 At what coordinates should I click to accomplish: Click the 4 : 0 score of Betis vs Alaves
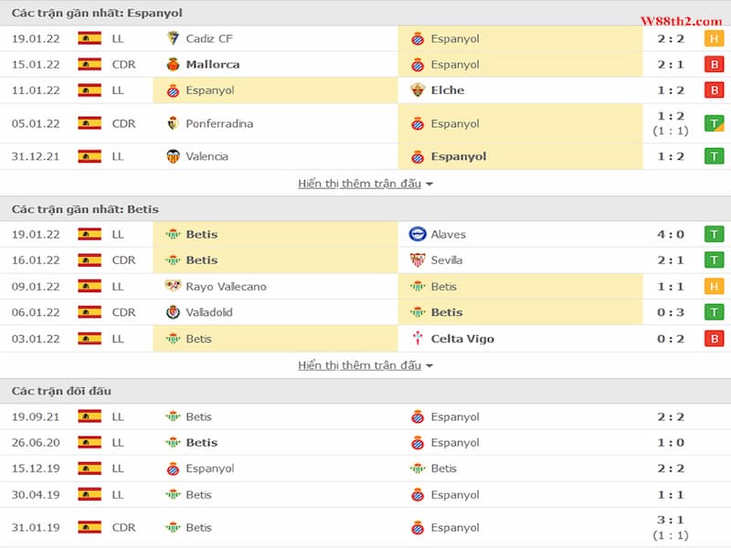(671, 234)
